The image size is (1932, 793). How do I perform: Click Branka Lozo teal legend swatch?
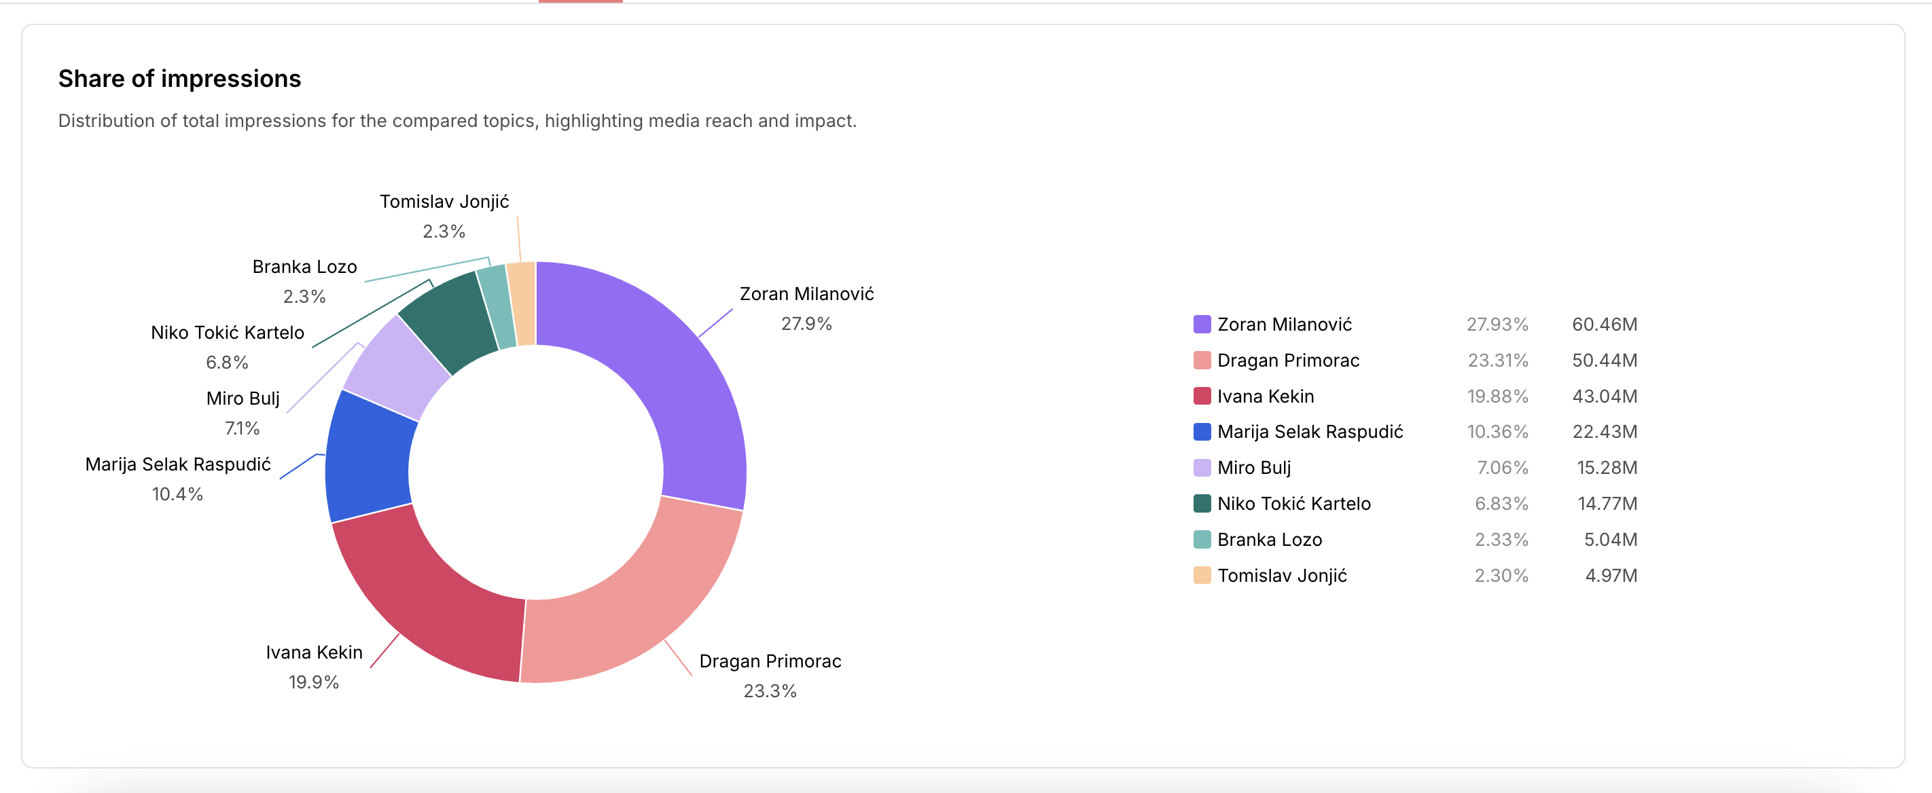1202,540
